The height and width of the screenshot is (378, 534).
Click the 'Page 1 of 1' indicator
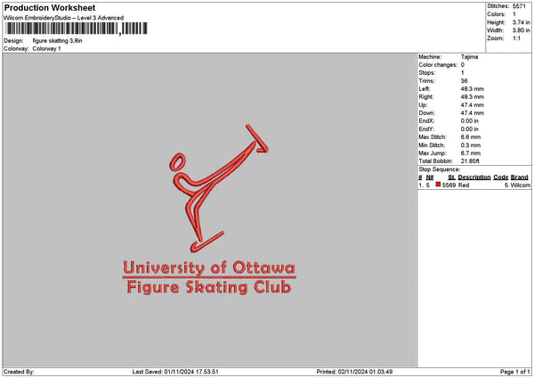(515, 372)
